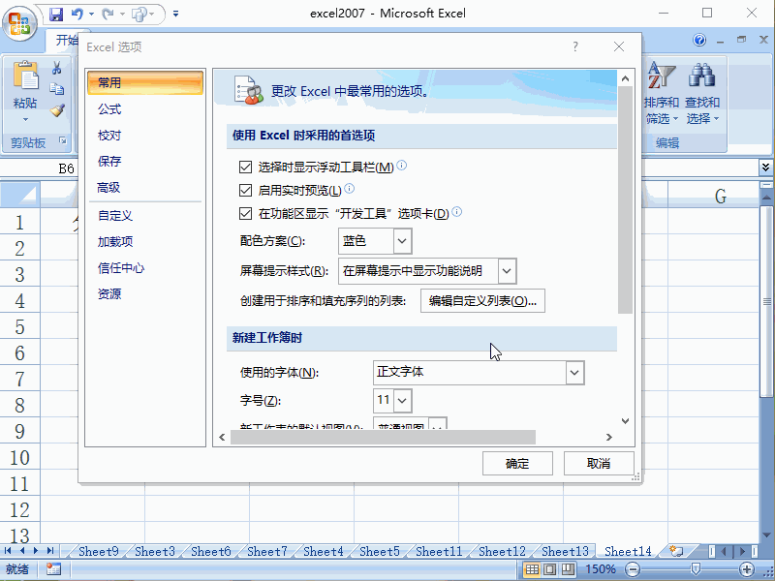The height and width of the screenshot is (581, 775).
Task: Click the zoom slider handle
Action: pos(696,569)
